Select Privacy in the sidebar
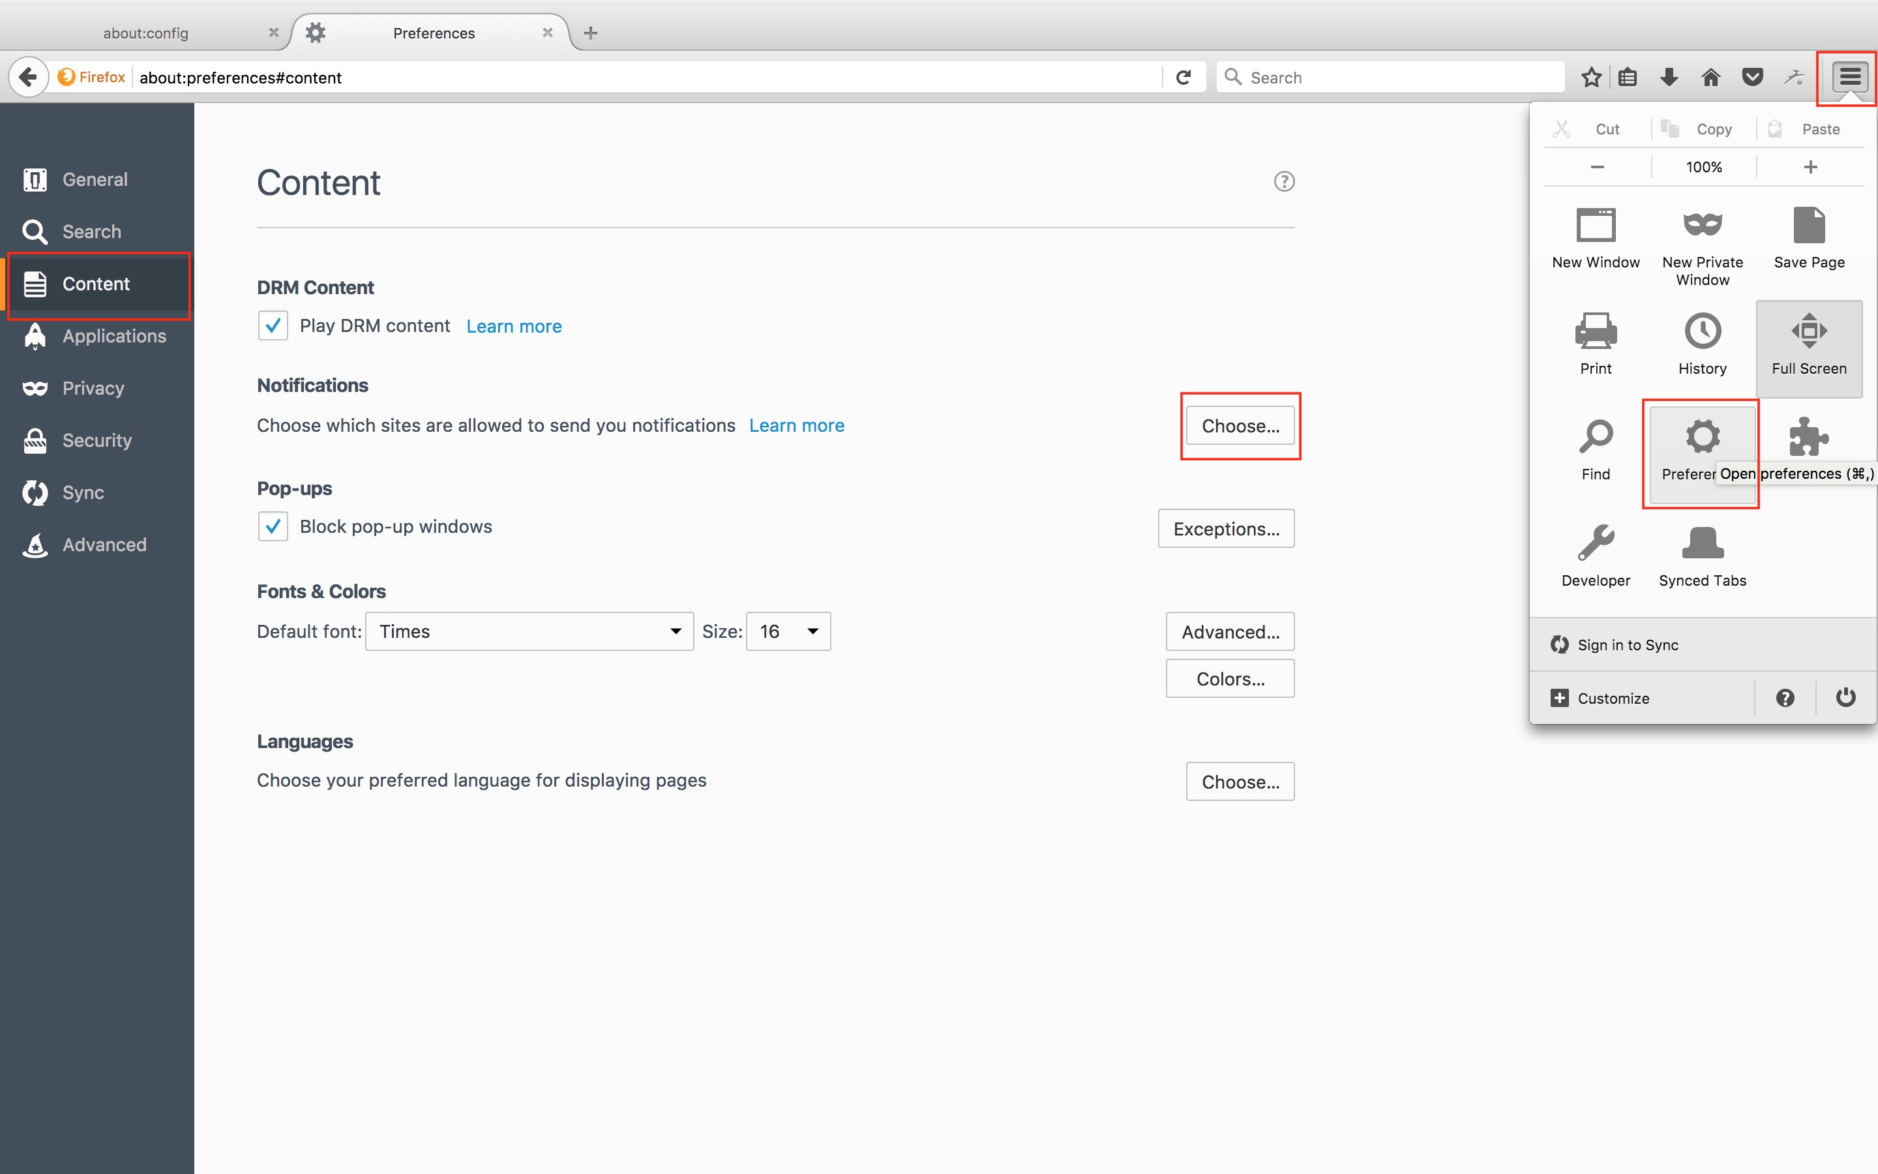 [93, 388]
